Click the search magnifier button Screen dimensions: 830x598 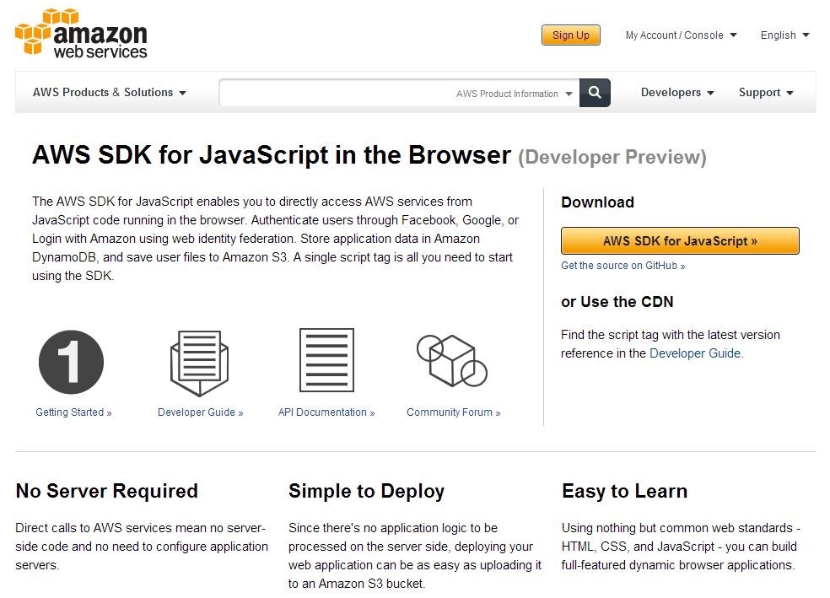[x=595, y=93]
